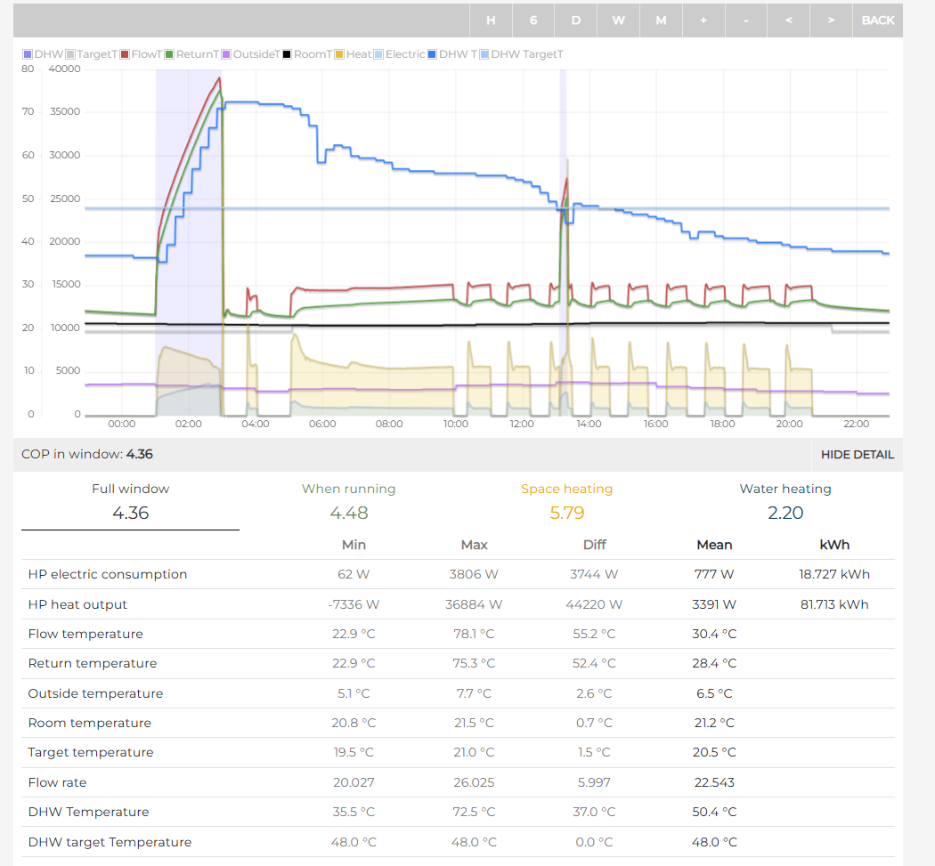
Task: Switch to the D (day) view
Action: (x=576, y=20)
